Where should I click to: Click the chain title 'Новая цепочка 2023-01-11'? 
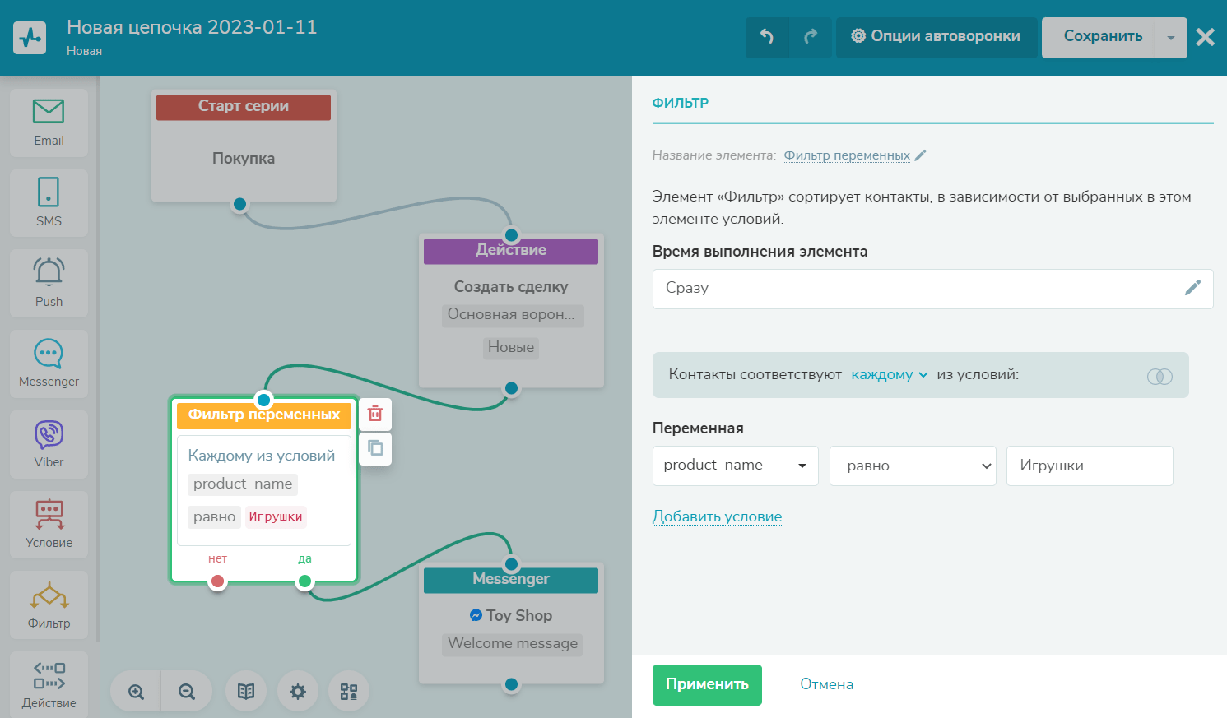192,27
